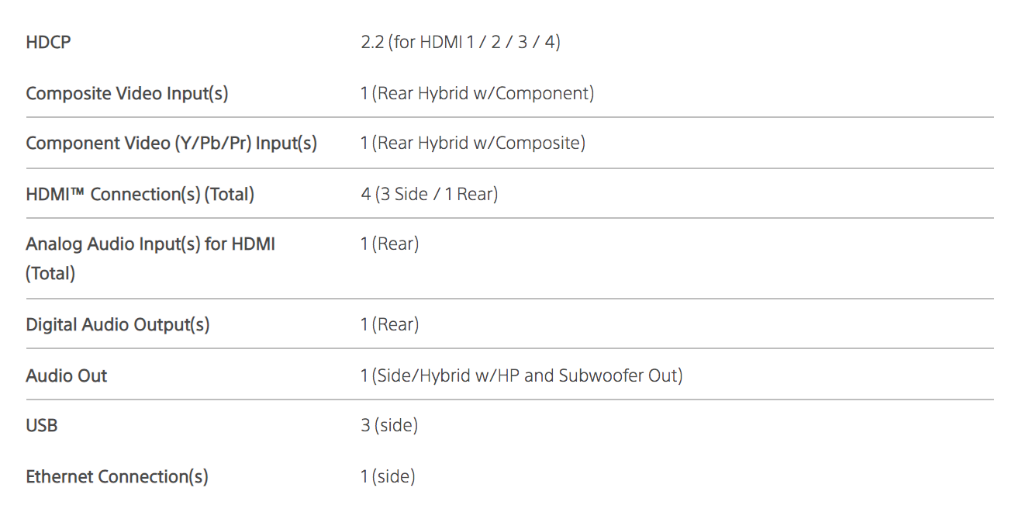Click the Digital Audio Output(s) label
The width and height of the screenshot is (1022, 512).
118,324
